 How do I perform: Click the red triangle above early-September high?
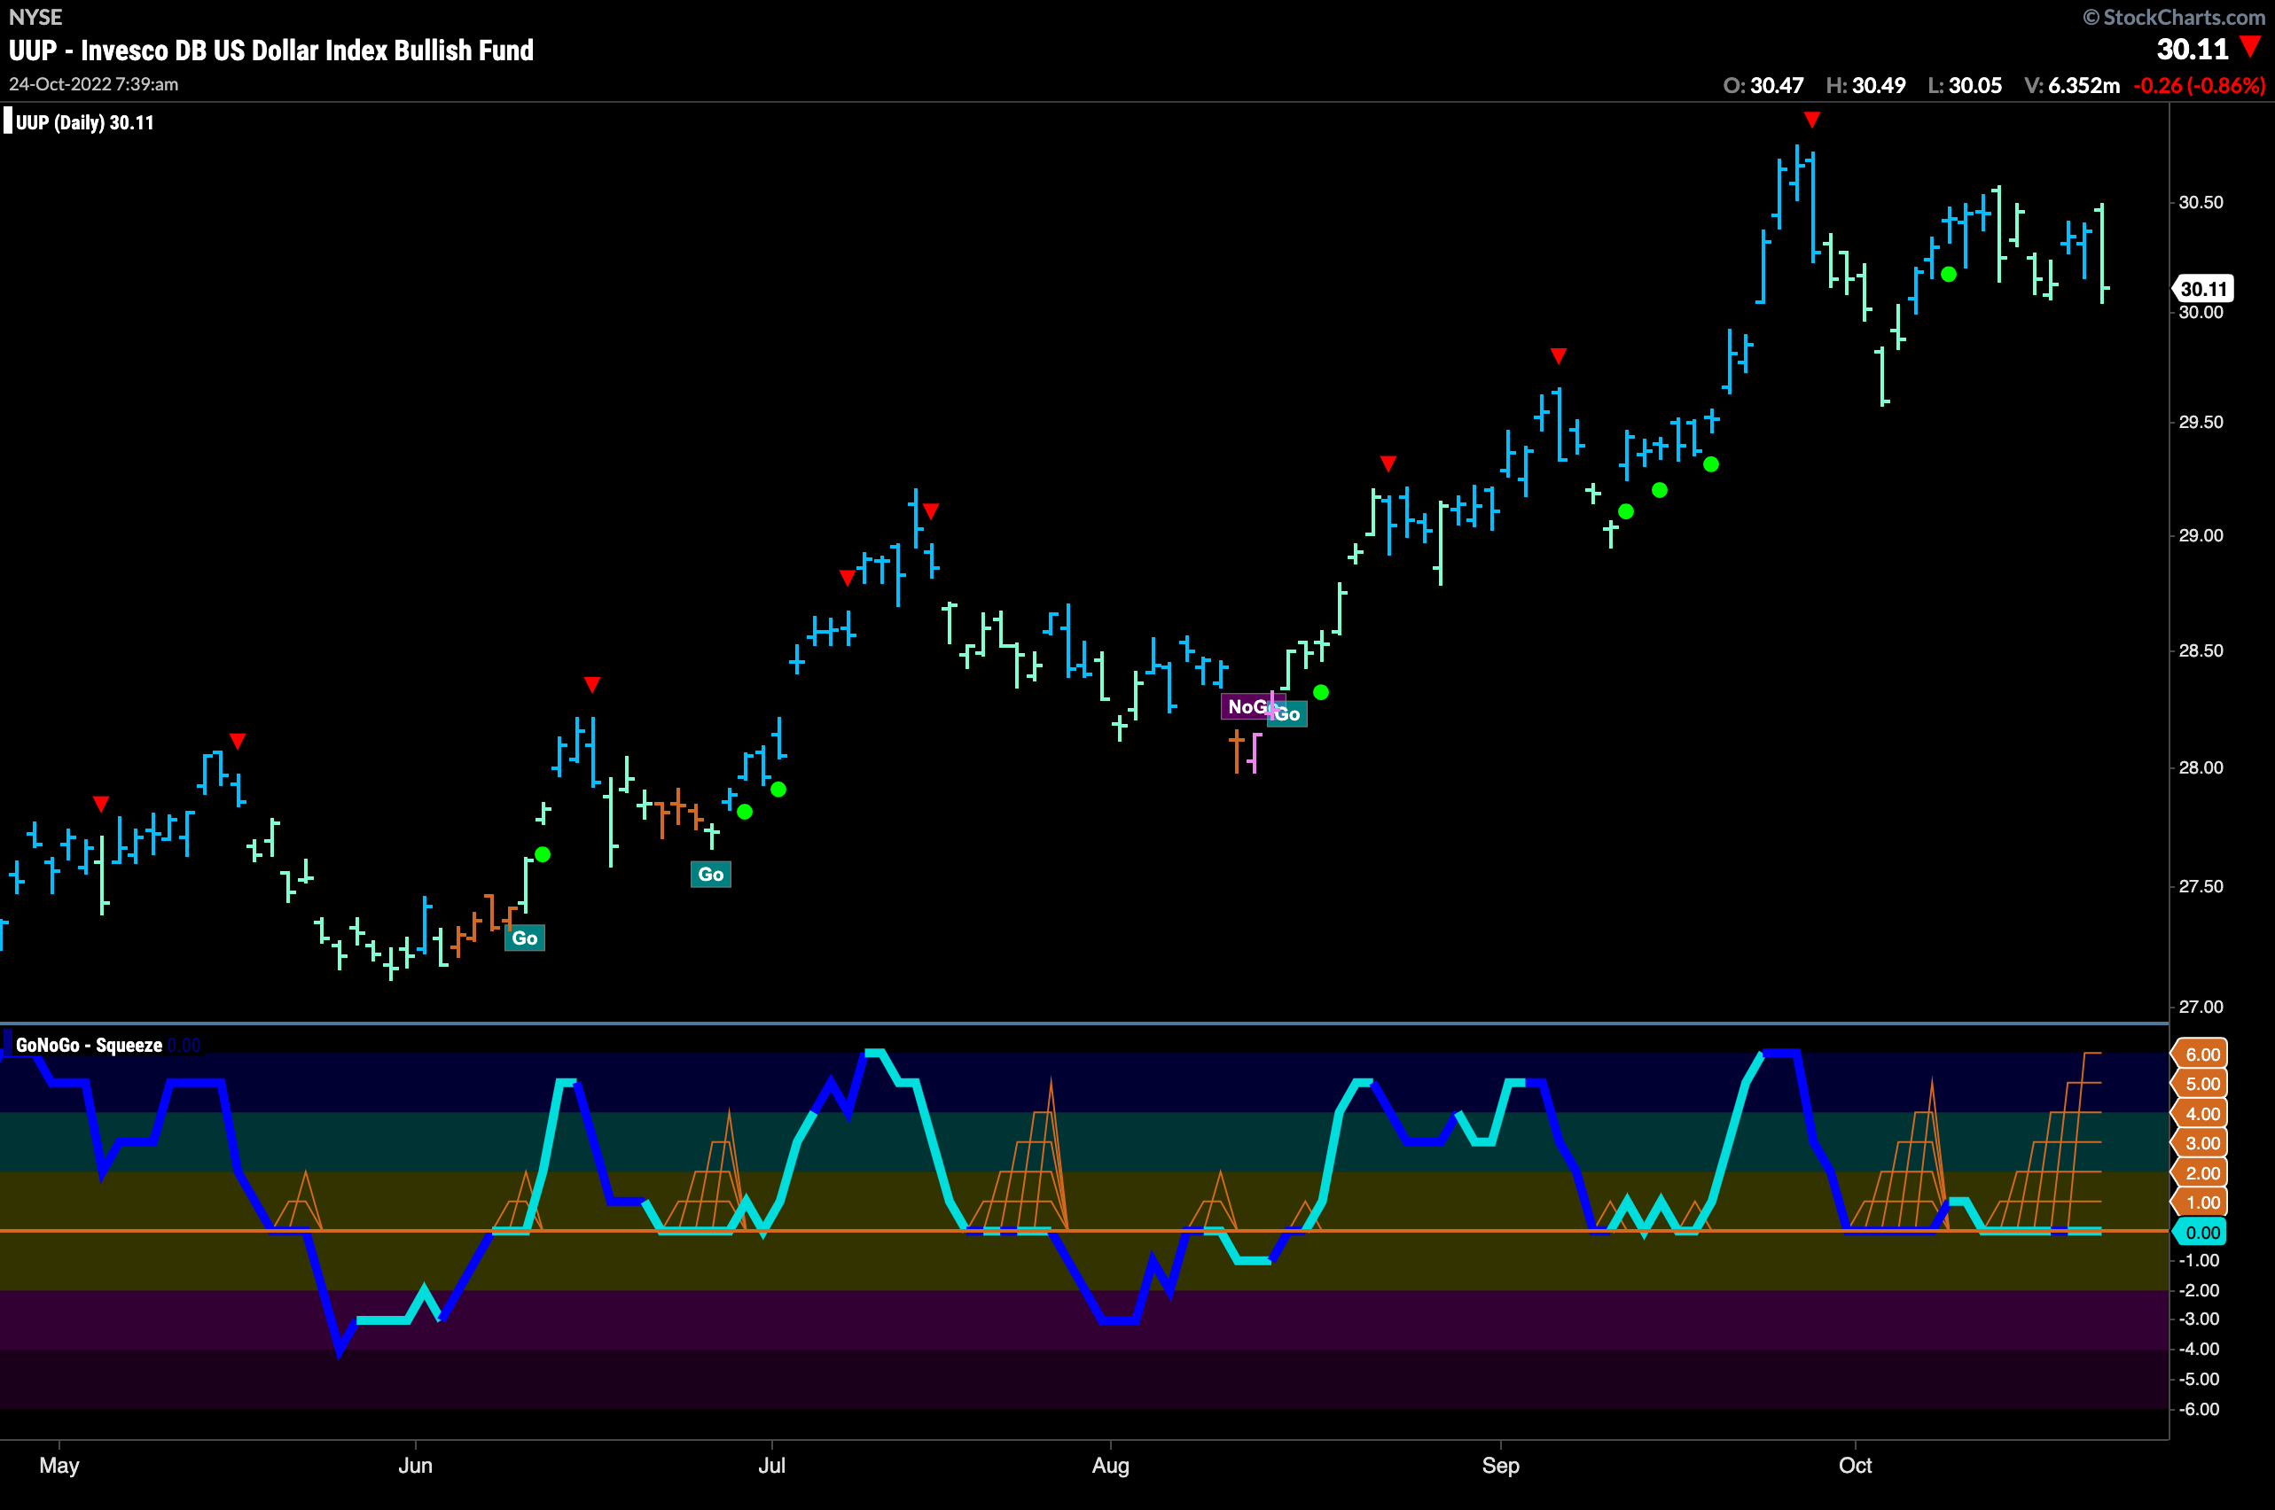[x=1558, y=356]
